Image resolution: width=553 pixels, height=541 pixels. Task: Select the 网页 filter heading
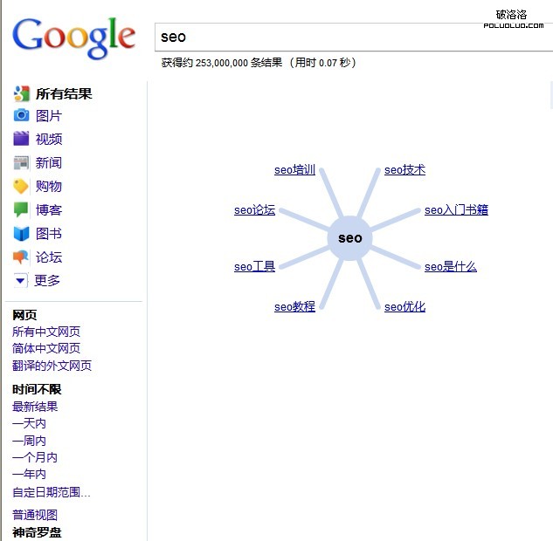[24, 315]
